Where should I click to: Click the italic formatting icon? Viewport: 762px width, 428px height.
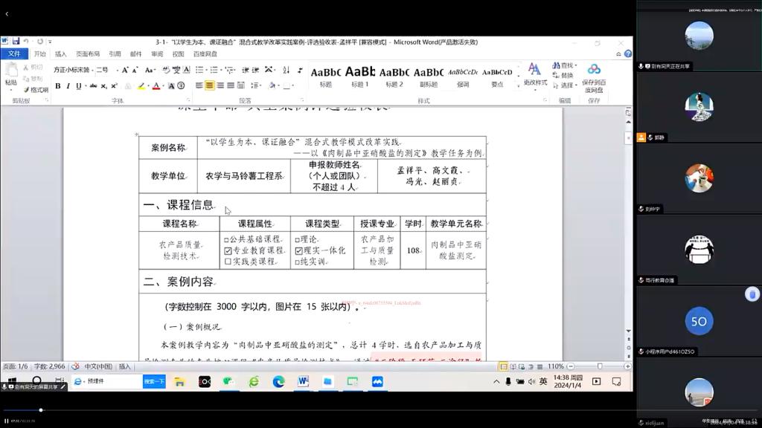coord(68,86)
